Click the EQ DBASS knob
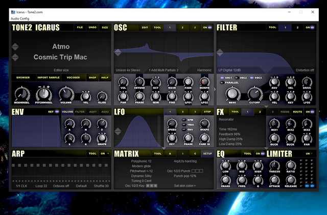The height and width of the screenshot is (215, 327). (x=225, y=180)
